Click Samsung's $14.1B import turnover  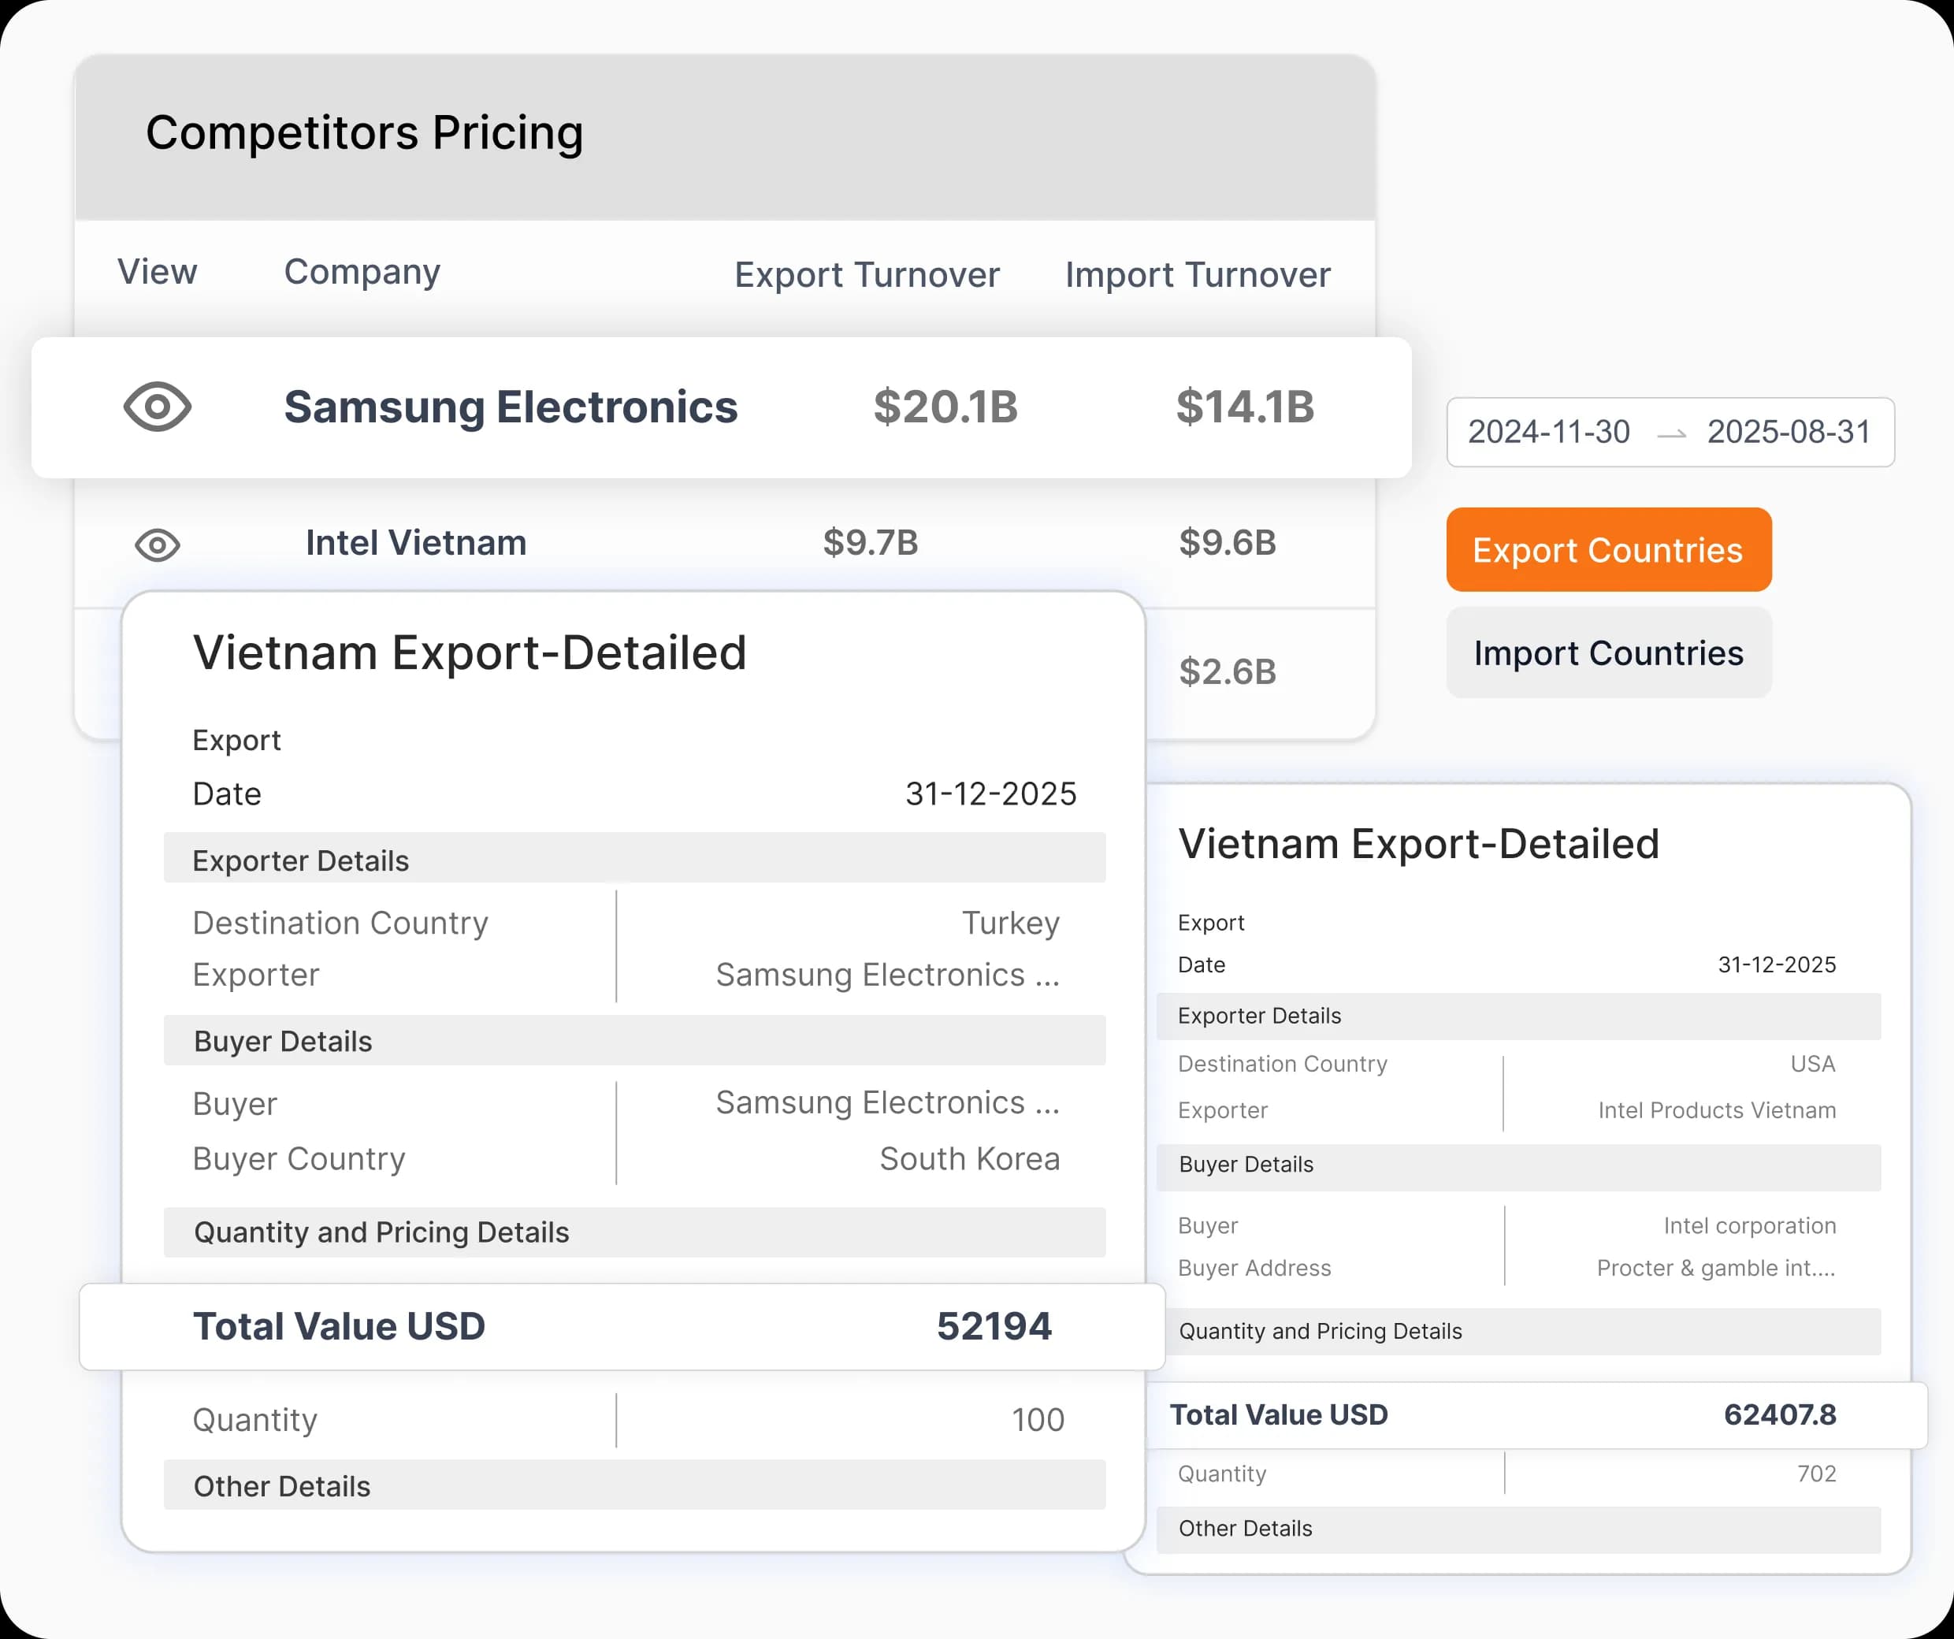coord(1245,407)
